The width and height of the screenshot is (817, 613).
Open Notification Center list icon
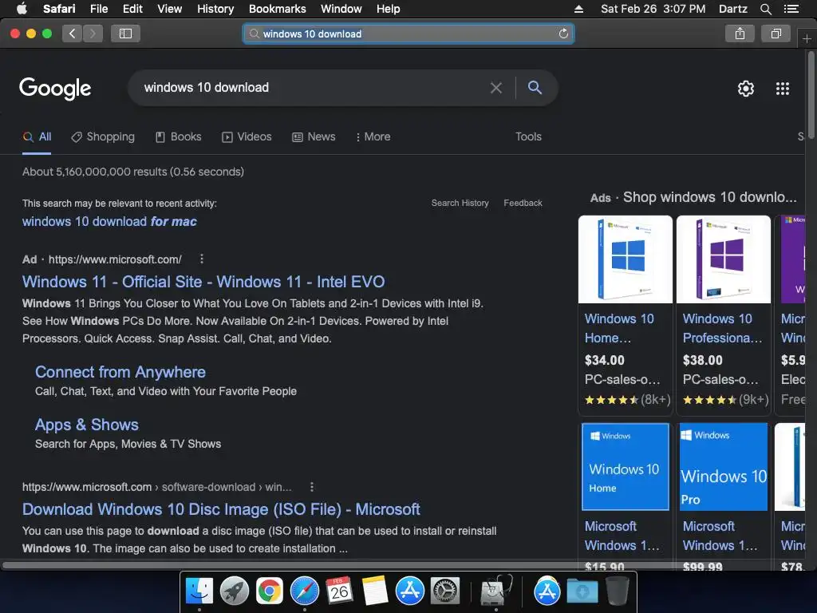[791, 9]
